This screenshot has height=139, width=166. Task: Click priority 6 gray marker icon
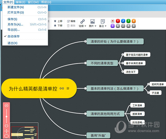point(118,26)
